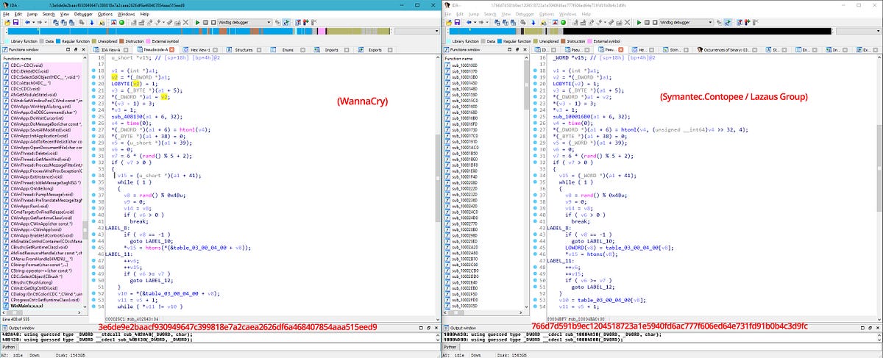Jump forward arrow in left IDA toolbar
Screen dimensions: 883x358
click(39, 23)
